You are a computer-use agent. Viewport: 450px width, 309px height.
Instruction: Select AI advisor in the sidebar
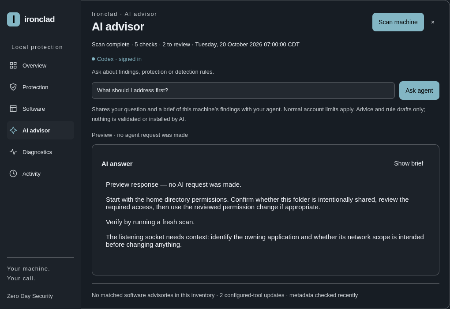tap(41, 130)
